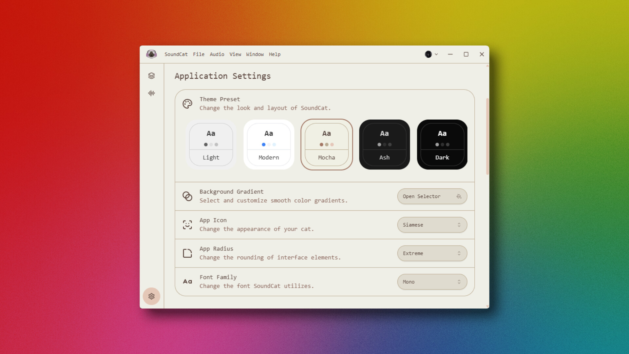The image size is (629, 354).
Task: Select the Mocha theme color swatch card
Action: [326, 144]
